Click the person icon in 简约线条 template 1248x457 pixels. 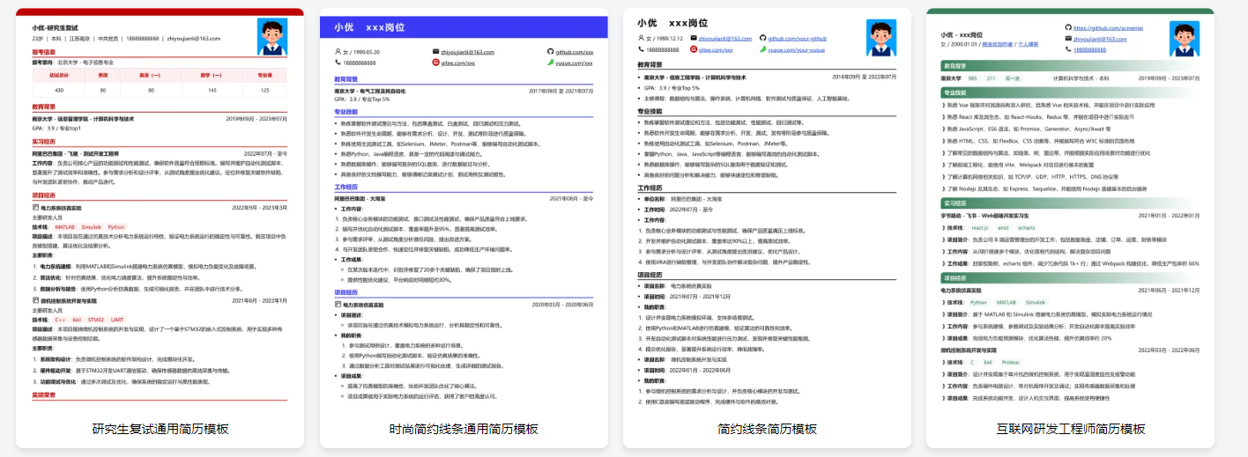tap(641, 39)
